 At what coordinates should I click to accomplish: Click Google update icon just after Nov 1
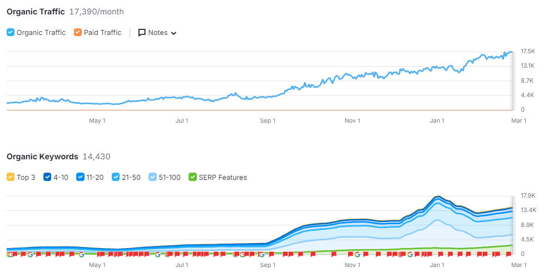tap(357, 254)
